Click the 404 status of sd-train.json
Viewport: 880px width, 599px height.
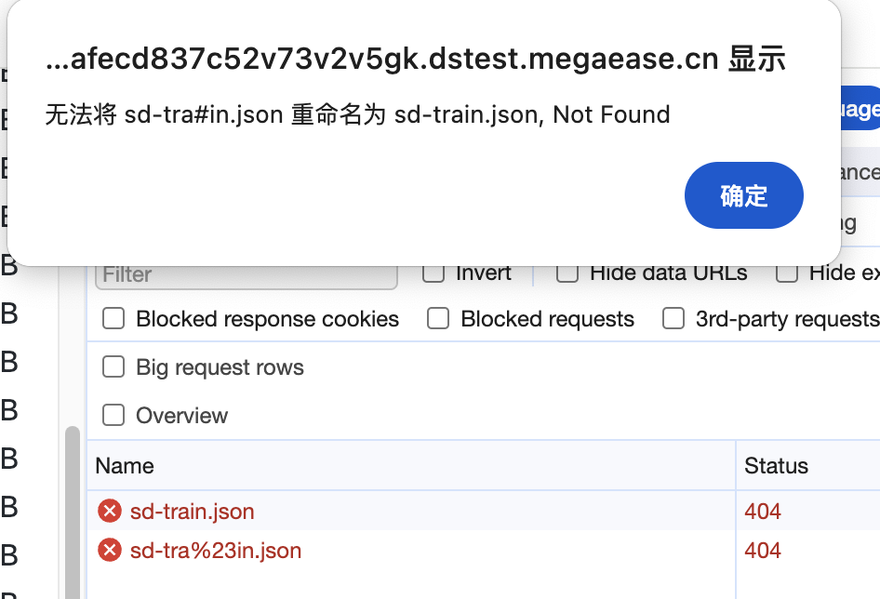[763, 511]
